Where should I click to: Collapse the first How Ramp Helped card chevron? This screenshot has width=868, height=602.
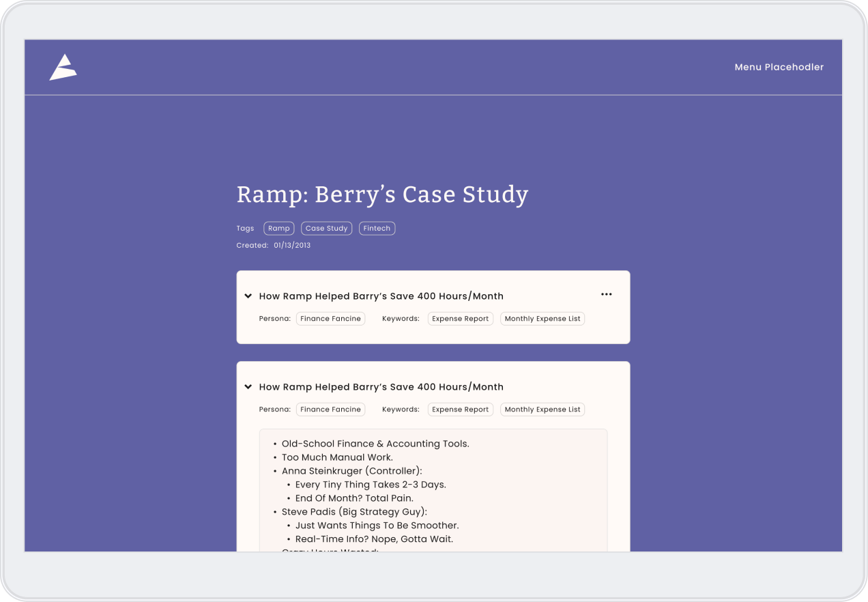(x=248, y=296)
